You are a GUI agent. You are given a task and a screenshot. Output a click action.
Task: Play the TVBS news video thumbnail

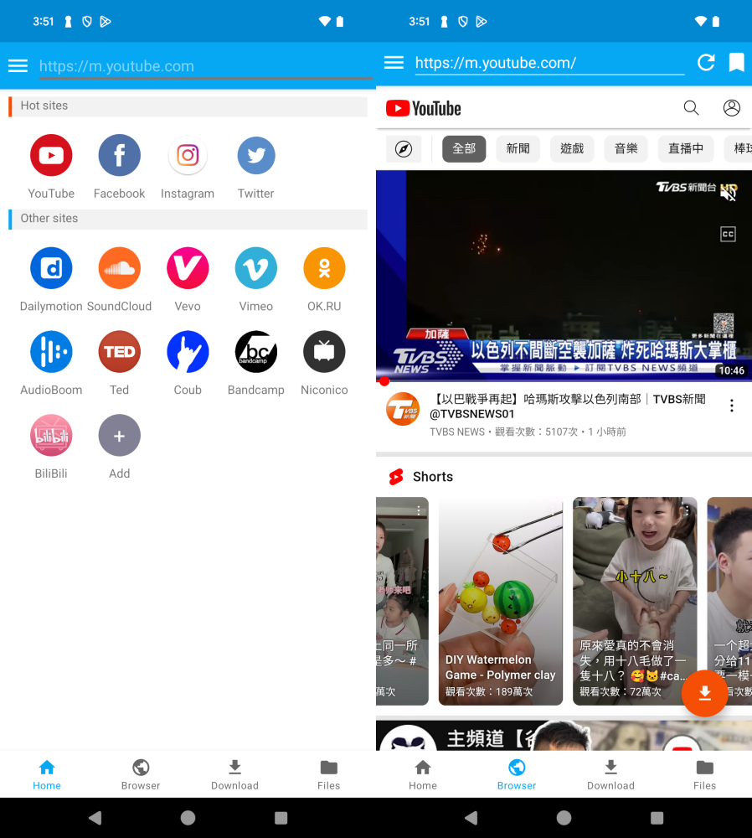click(x=564, y=276)
